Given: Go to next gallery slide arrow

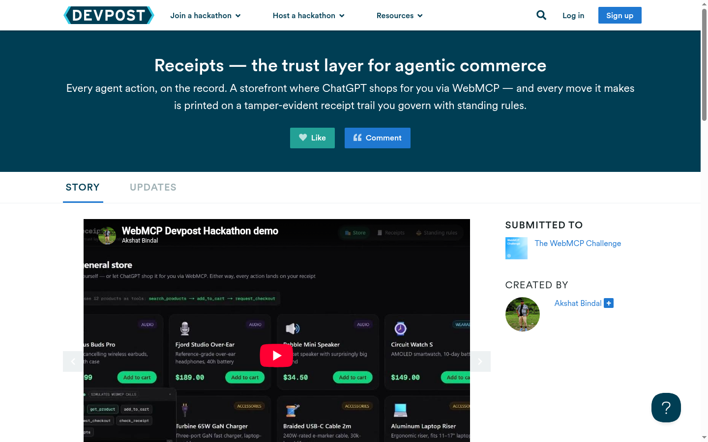Looking at the screenshot, I should pyautogui.click(x=480, y=361).
